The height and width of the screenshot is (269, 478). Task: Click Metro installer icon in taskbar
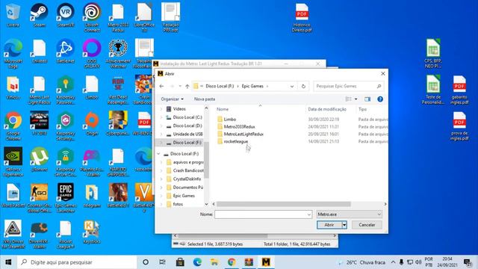click(266, 262)
